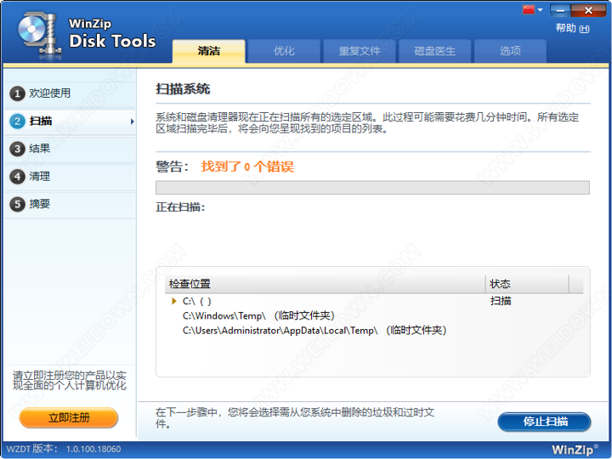Go to the 选项 tab
Screen dimensions: 612x459
click(510, 51)
